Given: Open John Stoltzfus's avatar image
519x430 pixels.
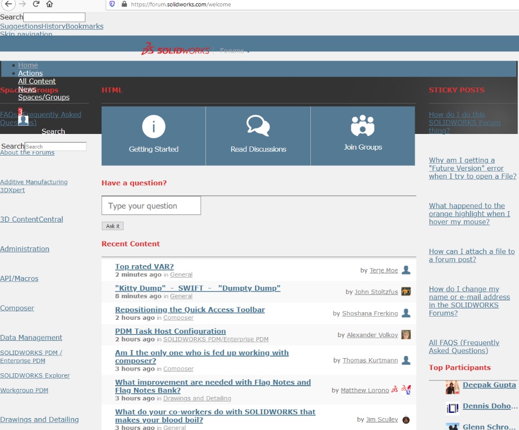Looking at the screenshot, I should [x=406, y=291].
